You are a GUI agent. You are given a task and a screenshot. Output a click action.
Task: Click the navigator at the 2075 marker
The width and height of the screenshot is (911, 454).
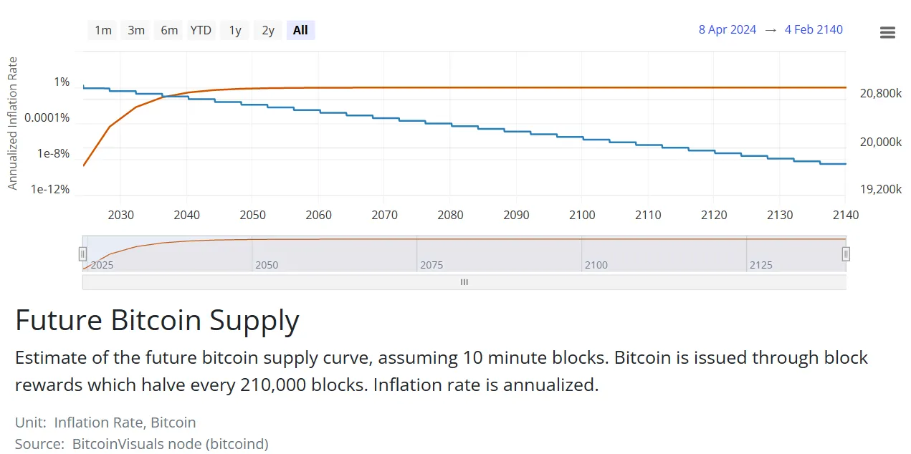[431, 264]
